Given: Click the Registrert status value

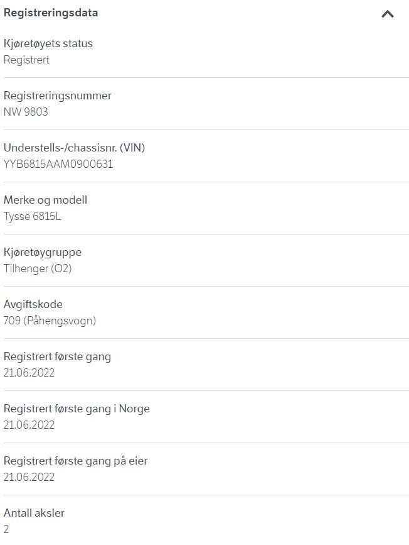Looking at the screenshot, I should click(26, 60).
